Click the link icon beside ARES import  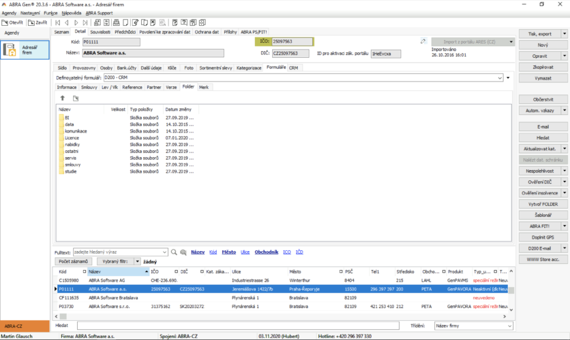tap(423, 41)
